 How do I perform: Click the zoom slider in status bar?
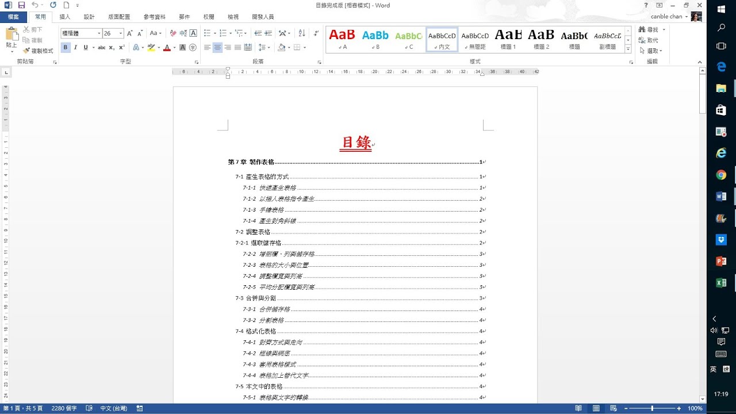(x=652, y=408)
